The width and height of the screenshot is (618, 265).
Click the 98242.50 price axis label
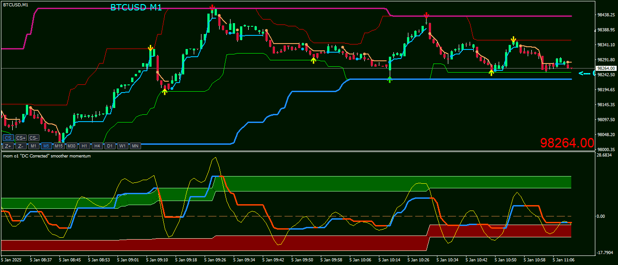coord(606,74)
